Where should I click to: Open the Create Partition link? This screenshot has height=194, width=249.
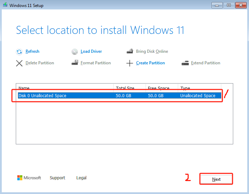tap(150, 63)
